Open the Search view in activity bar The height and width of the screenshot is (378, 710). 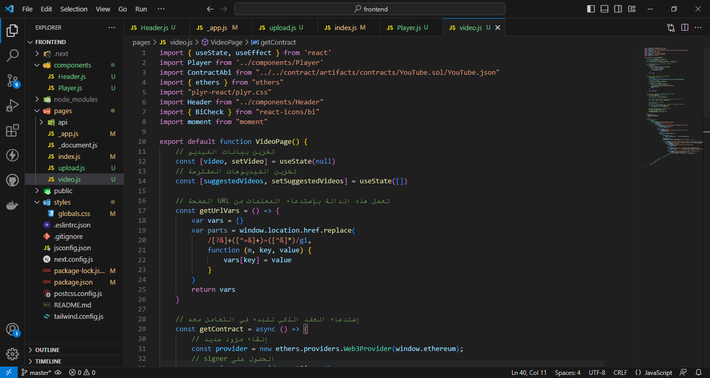click(12, 55)
